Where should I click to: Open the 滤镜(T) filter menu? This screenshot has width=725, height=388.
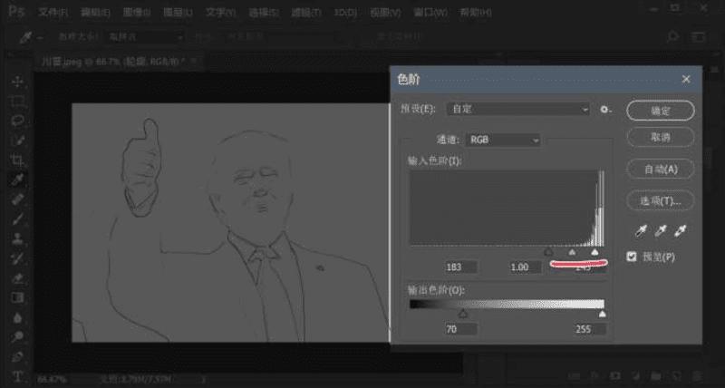(306, 13)
